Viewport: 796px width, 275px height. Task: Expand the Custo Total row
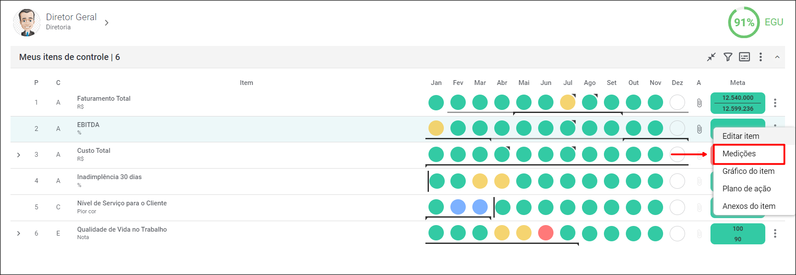point(18,155)
